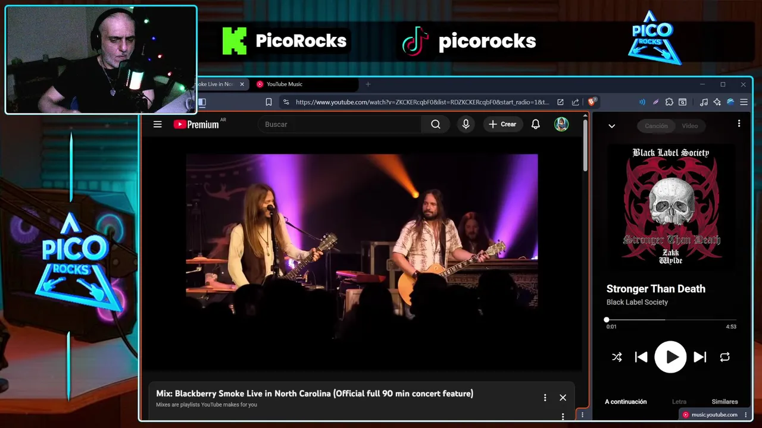Switch music player to Video mode
762x428 pixels.
click(689, 126)
